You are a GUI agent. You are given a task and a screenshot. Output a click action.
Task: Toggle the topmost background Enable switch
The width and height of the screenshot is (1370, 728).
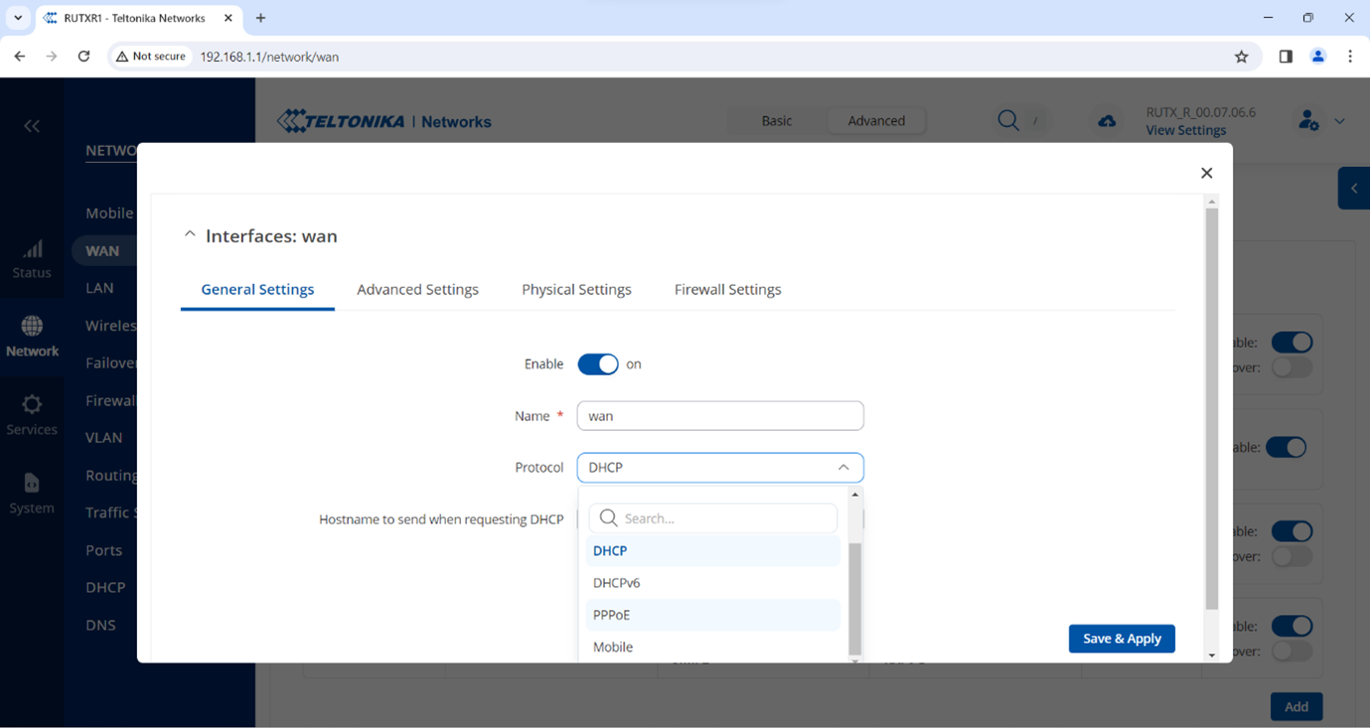pyautogui.click(x=1292, y=342)
